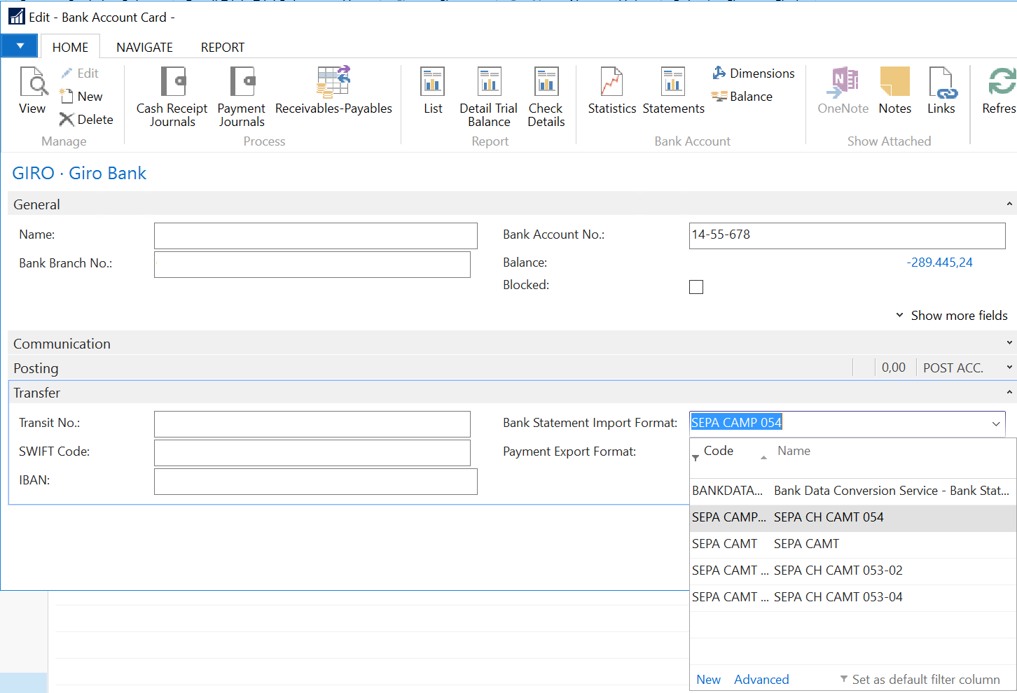Click inside the Name input field

(x=316, y=236)
